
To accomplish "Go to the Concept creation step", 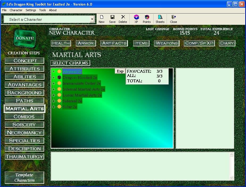I will 24,61.
